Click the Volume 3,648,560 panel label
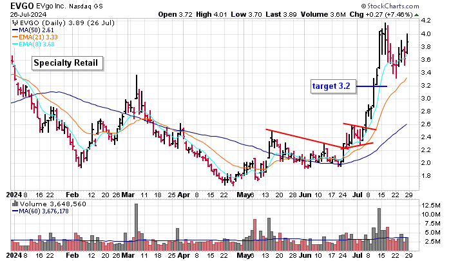 pos(53,204)
